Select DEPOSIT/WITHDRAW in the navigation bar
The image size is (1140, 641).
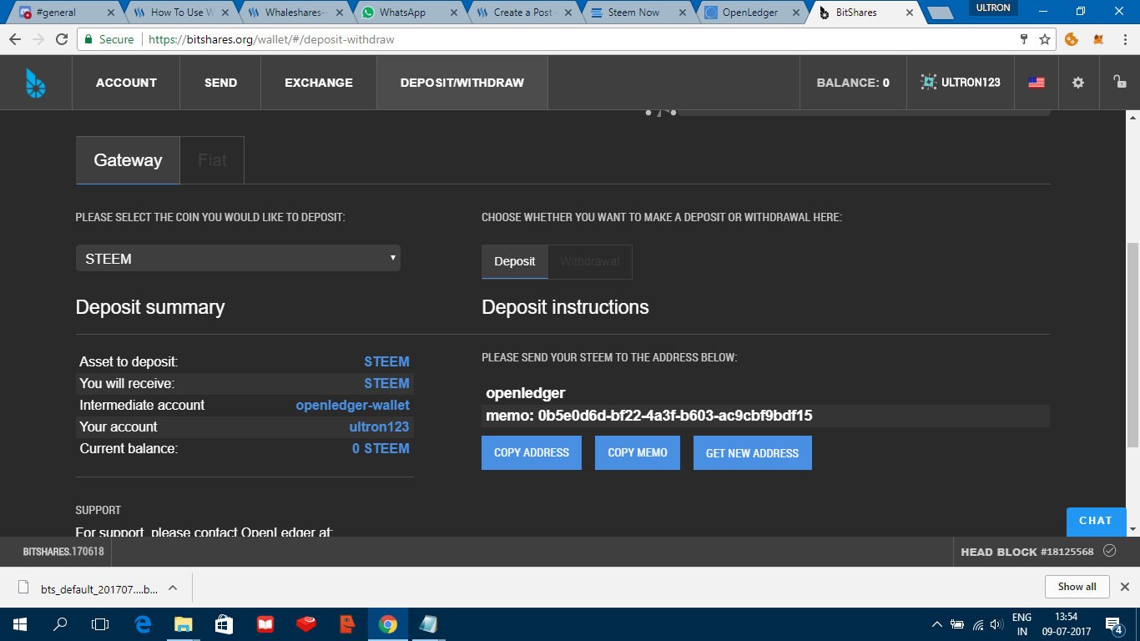(462, 83)
